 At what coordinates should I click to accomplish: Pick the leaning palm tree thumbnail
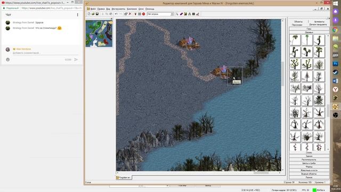click(x=295, y=40)
